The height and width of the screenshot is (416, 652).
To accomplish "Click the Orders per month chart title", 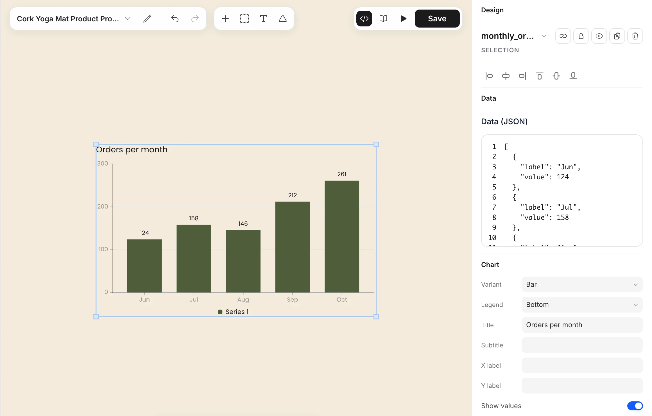I will click(132, 150).
